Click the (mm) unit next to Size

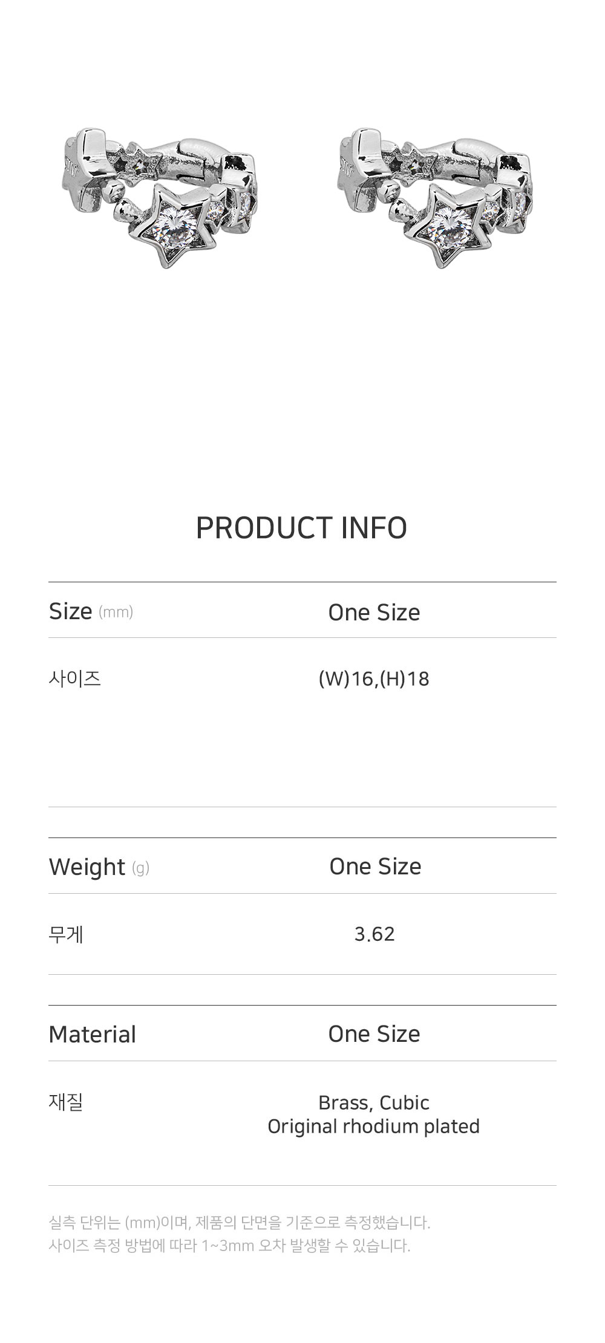point(116,613)
